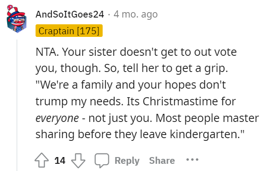Image resolution: width=262 pixels, height=171 pixels.
Task: Collapse the thread using the vertical line
Action: click(17, 105)
